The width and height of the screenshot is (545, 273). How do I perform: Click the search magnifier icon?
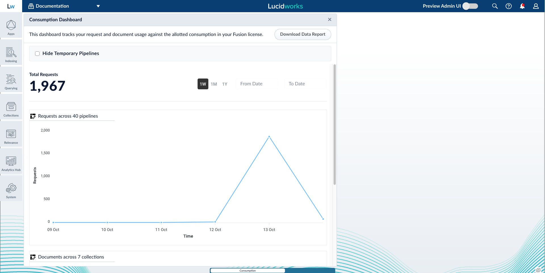pos(495,6)
